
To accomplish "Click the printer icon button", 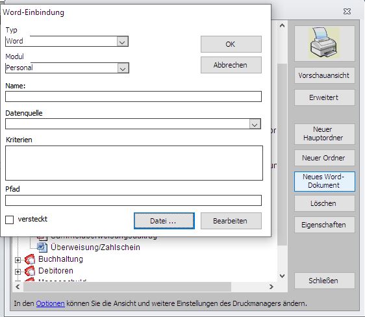I will click(x=325, y=44).
